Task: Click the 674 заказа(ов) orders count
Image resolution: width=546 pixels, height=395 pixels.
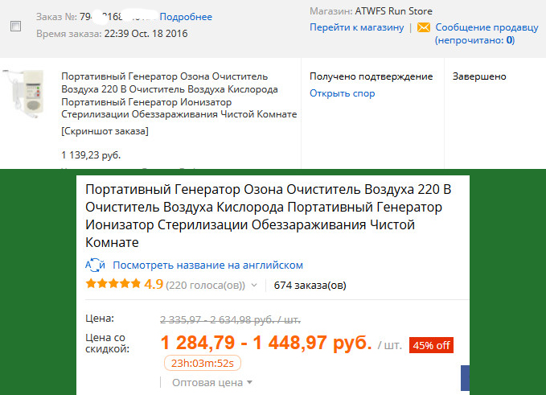Action: 310,286
